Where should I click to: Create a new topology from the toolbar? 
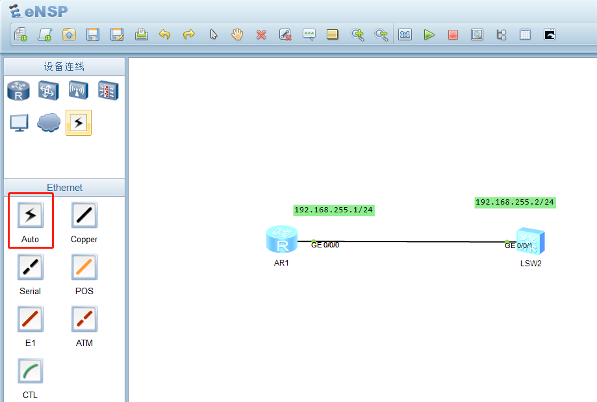click(x=21, y=34)
